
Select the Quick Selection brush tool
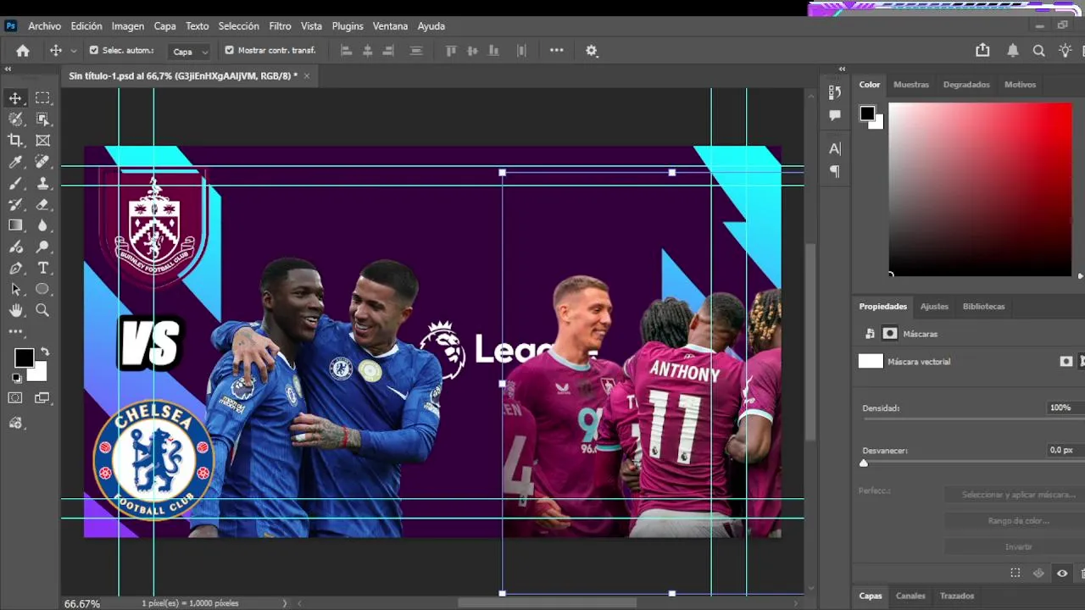[x=15, y=119]
